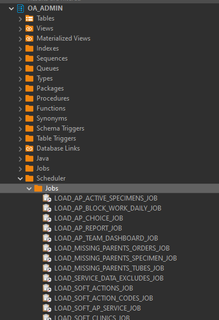The width and height of the screenshot is (219, 320).
Task: Click the LOAD_AP_ACTIVE_SPECIMENS_JOB job icon
Action: pyautogui.click(x=47, y=198)
